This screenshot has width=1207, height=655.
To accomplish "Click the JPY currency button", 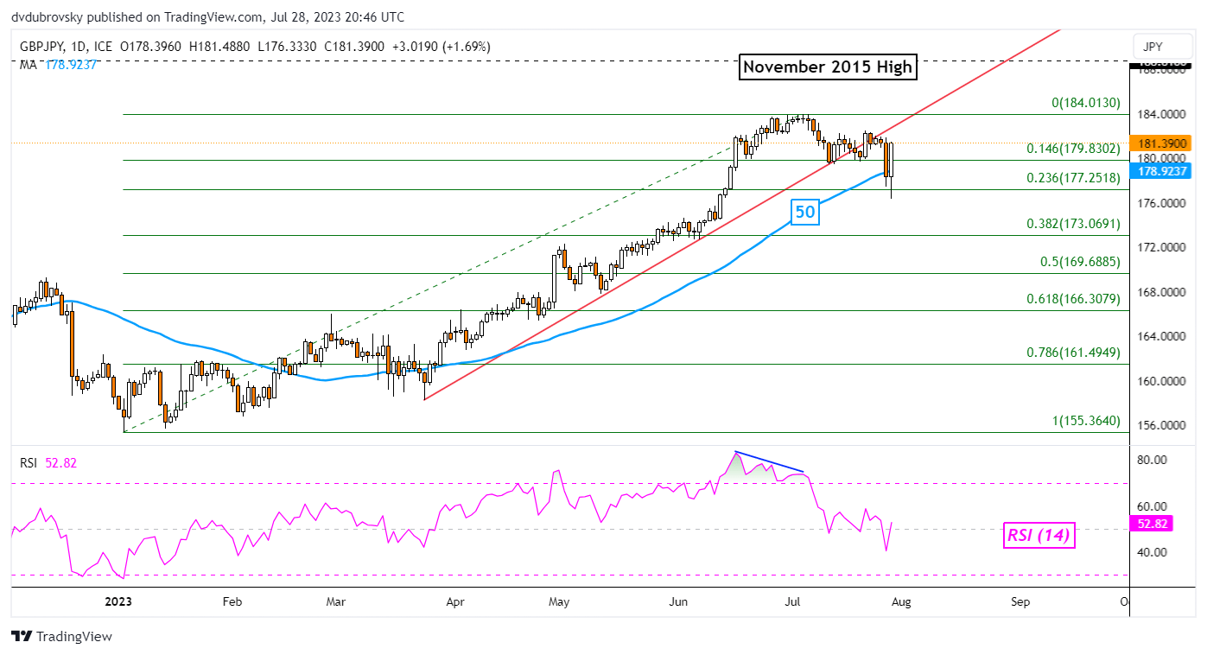I will tap(1161, 48).
